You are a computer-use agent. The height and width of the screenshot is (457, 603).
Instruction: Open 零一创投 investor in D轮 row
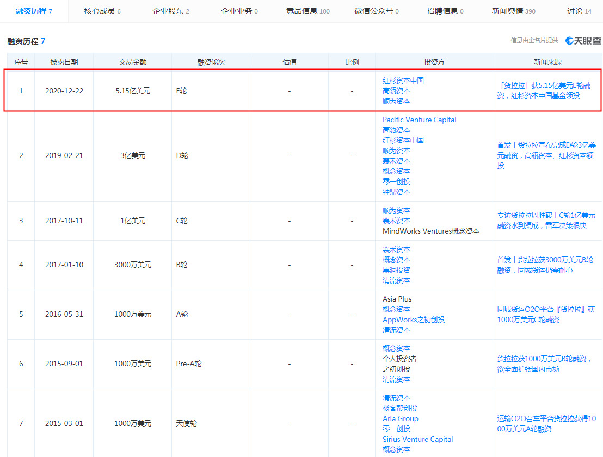pos(396,181)
